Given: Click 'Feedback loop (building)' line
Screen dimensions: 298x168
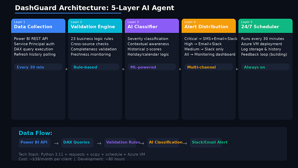Looking at the screenshot, I should coord(264,55).
